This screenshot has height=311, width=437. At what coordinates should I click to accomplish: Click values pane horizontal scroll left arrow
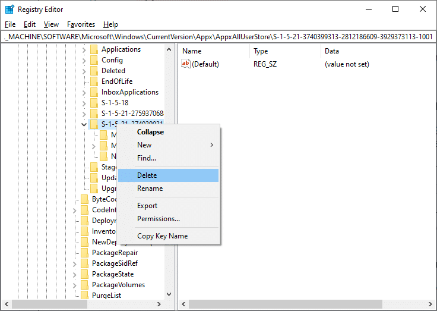(x=183, y=304)
